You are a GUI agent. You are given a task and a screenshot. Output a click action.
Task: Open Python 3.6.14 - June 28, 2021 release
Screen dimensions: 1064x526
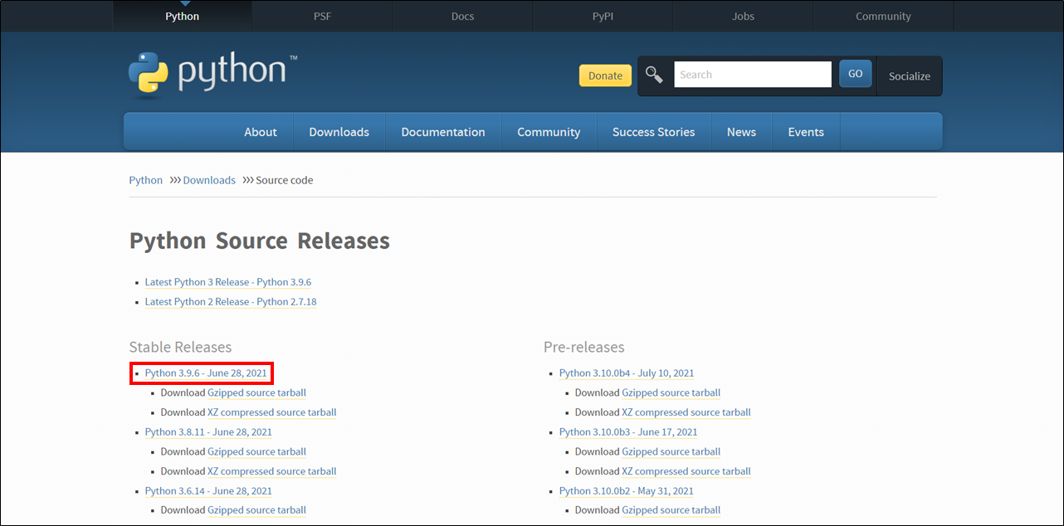208,491
